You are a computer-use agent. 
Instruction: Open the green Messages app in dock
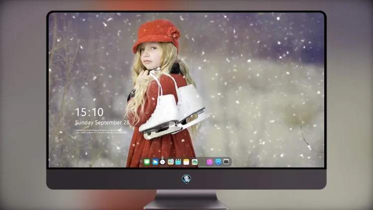point(147,162)
